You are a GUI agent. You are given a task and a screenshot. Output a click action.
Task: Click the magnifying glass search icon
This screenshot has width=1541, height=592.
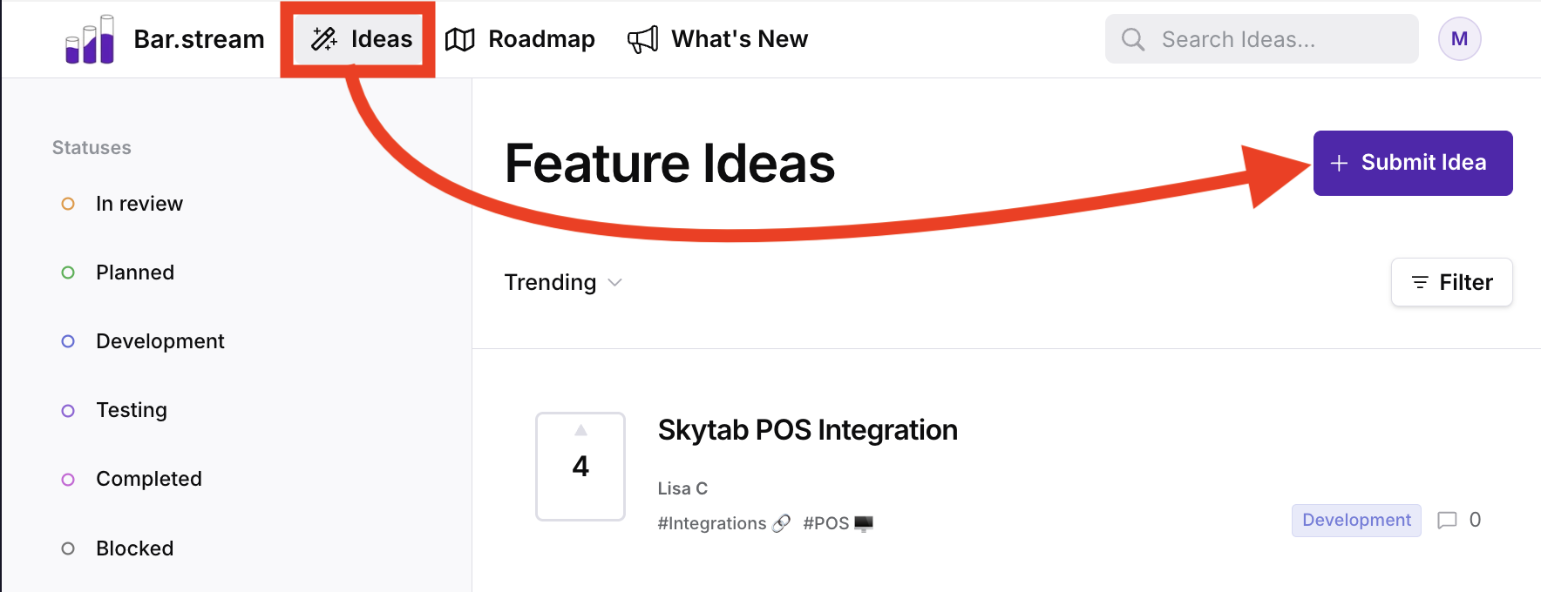[x=1132, y=39]
